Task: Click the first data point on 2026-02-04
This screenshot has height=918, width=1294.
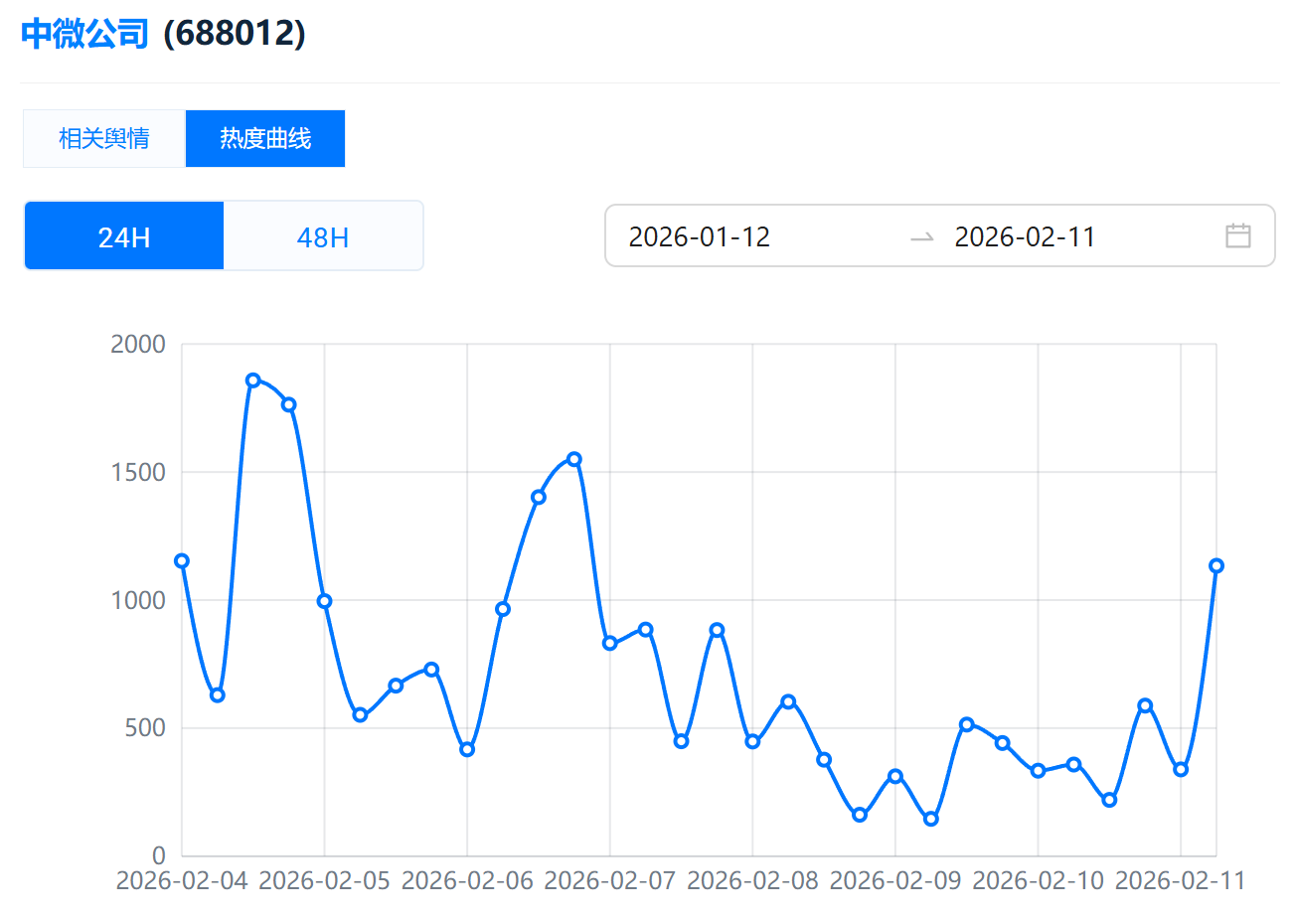Action: pyautogui.click(x=182, y=561)
